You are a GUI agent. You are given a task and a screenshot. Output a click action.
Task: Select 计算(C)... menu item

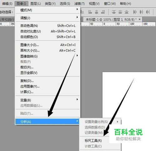point(48,92)
